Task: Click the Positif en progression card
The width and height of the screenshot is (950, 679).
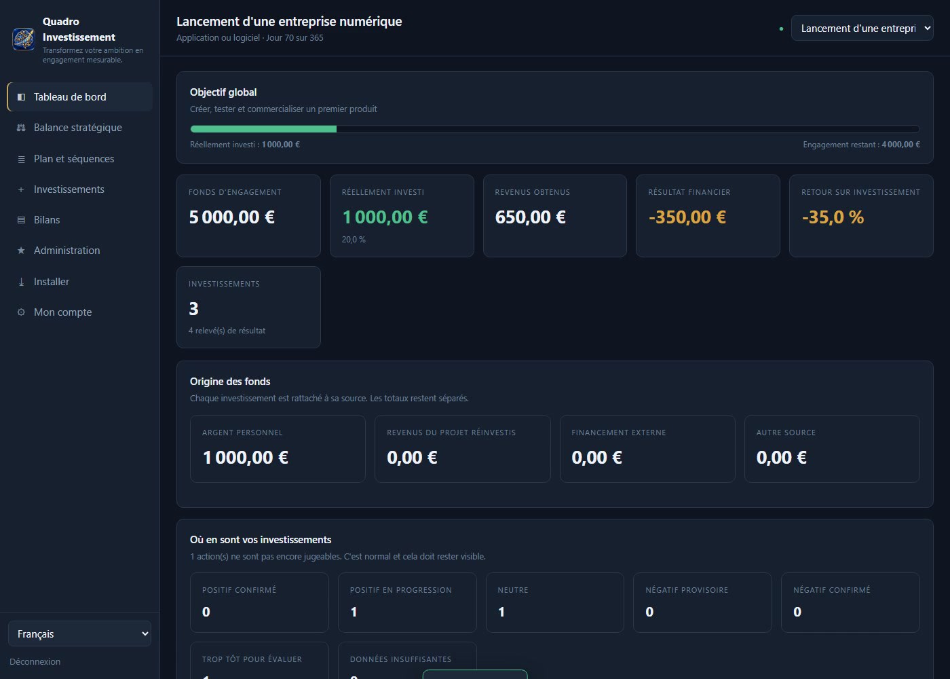Action: tap(407, 602)
